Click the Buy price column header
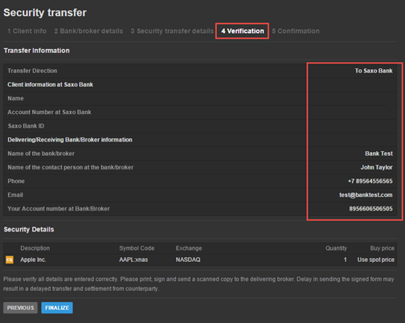This screenshot has height=323, width=405. click(x=382, y=248)
